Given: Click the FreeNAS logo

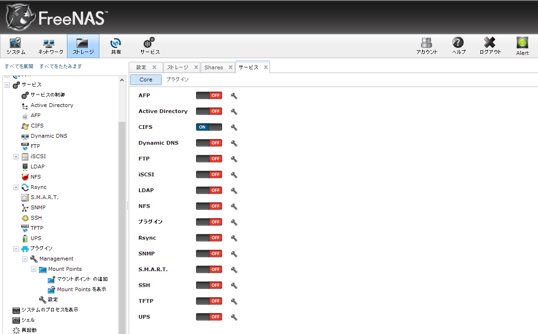Looking at the screenshot, I should click(57, 17).
